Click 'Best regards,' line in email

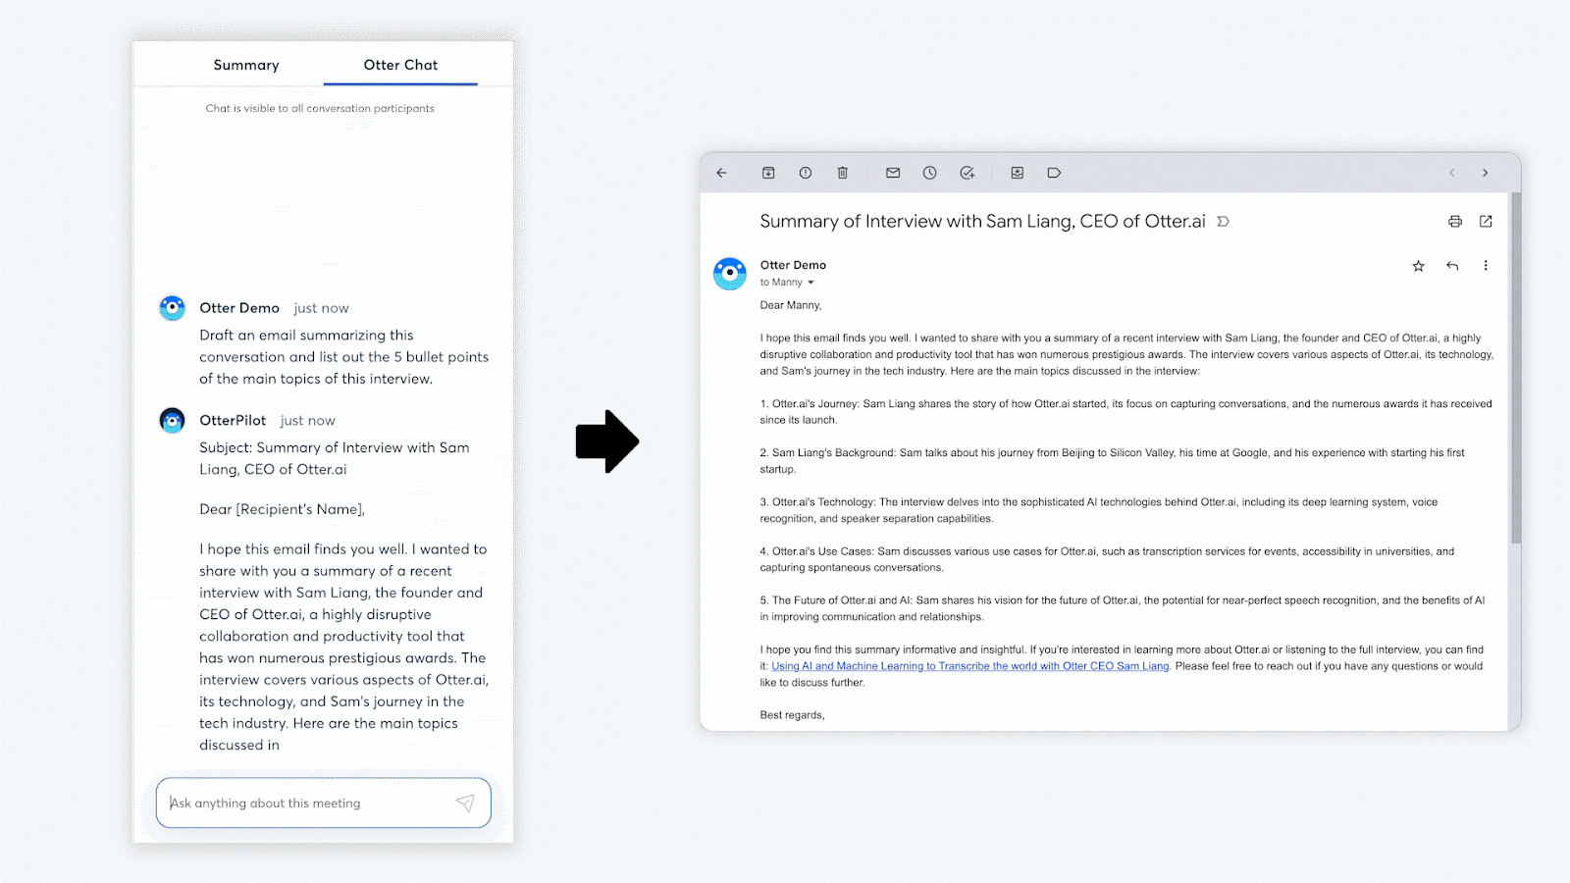point(792,715)
